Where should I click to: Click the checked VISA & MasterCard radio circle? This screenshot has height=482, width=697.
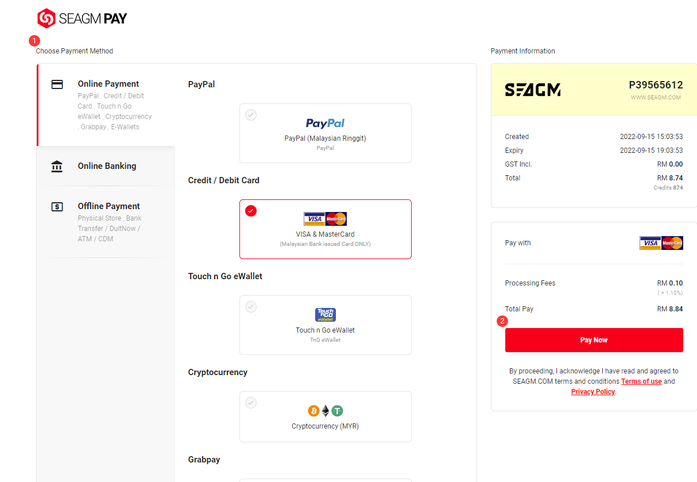tap(251, 211)
